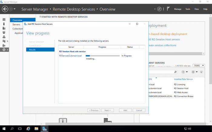This screenshot has height=132, width=212.
Task: Click the back navigation arrow
Action: [5, 9]
